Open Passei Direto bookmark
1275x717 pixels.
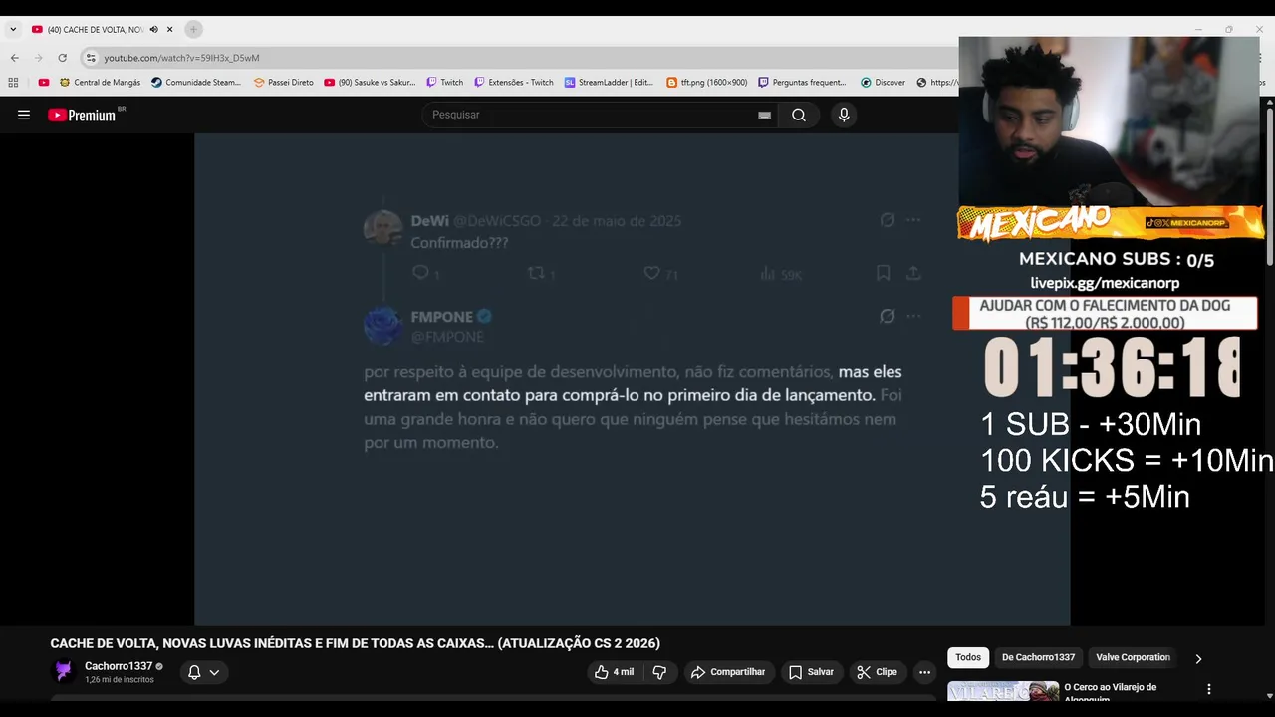pos(284,83)
